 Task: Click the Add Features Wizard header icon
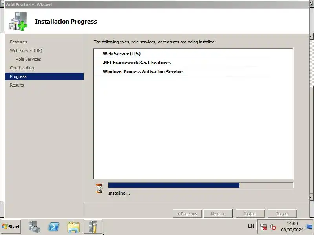(18, 21)
